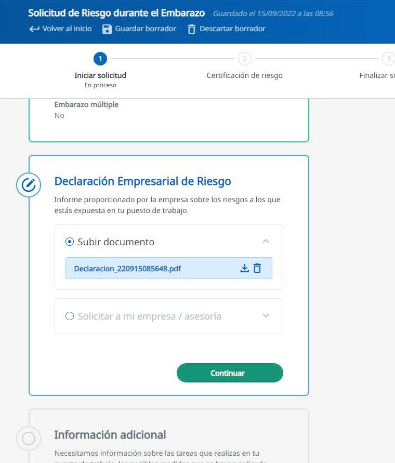Select Solicitar a mi empresa / asesoría option
This screenshot has height=463, width=395.
[x=70, y=316]
